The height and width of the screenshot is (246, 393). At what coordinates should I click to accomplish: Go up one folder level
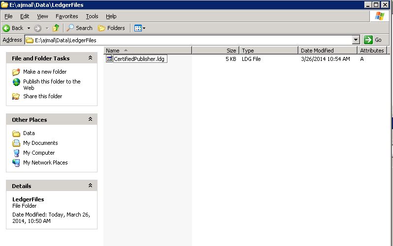click(56, 28)
